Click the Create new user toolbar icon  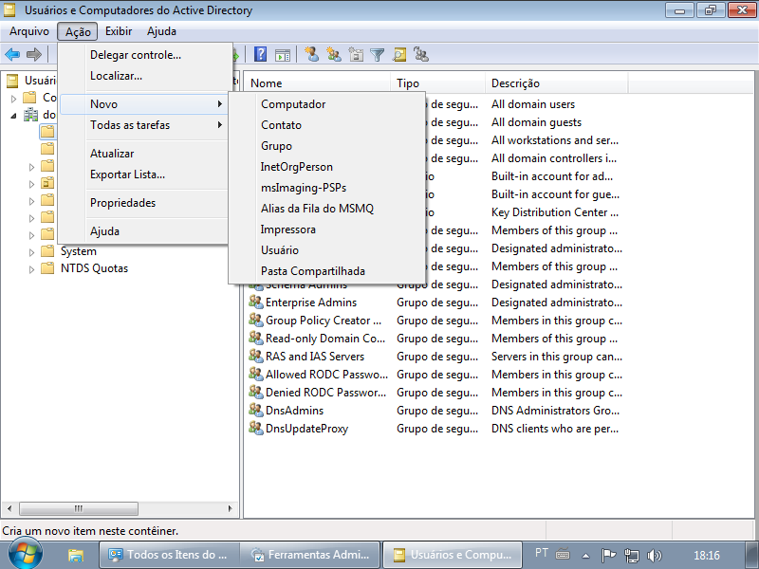point(312,54)
